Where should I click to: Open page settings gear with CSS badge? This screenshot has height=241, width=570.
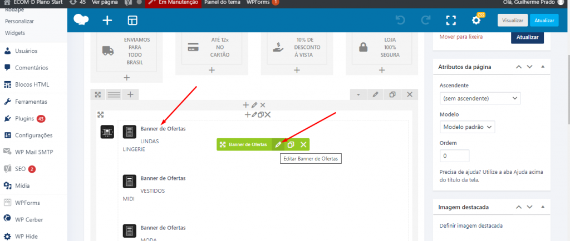pyautogui.click(x=476, y=20)
